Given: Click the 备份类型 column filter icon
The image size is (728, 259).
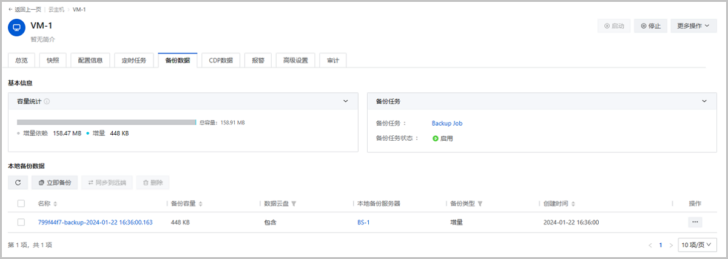Looking at the screenshot, I should [480, 204].
